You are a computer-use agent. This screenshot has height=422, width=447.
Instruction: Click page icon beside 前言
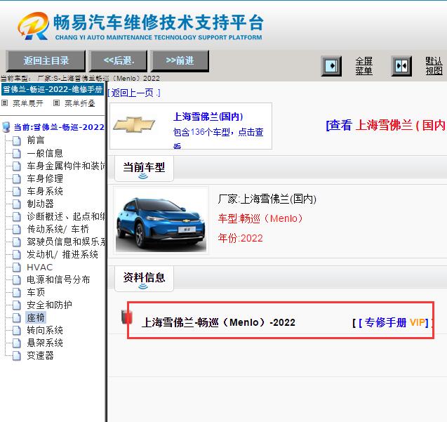(x=17, y=140)
